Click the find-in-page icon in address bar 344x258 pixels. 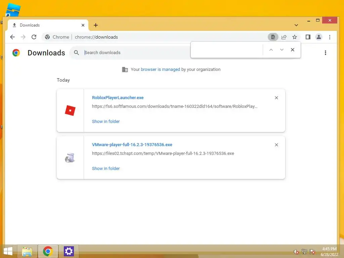point(273,37)
